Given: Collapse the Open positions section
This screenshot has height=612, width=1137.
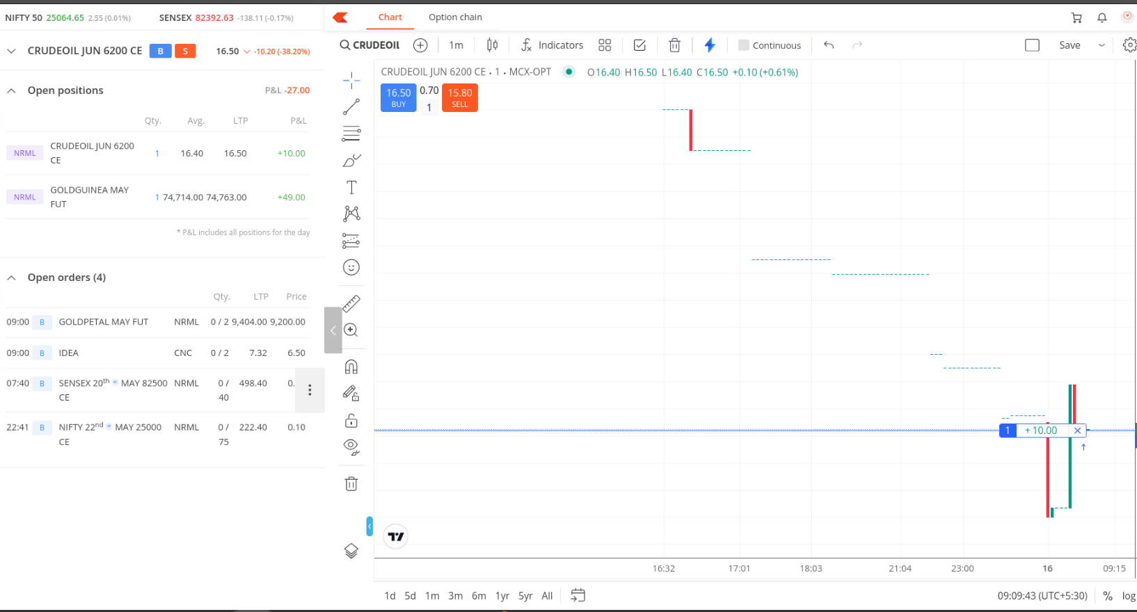Looking at the screenshot, I should [12, 90].
